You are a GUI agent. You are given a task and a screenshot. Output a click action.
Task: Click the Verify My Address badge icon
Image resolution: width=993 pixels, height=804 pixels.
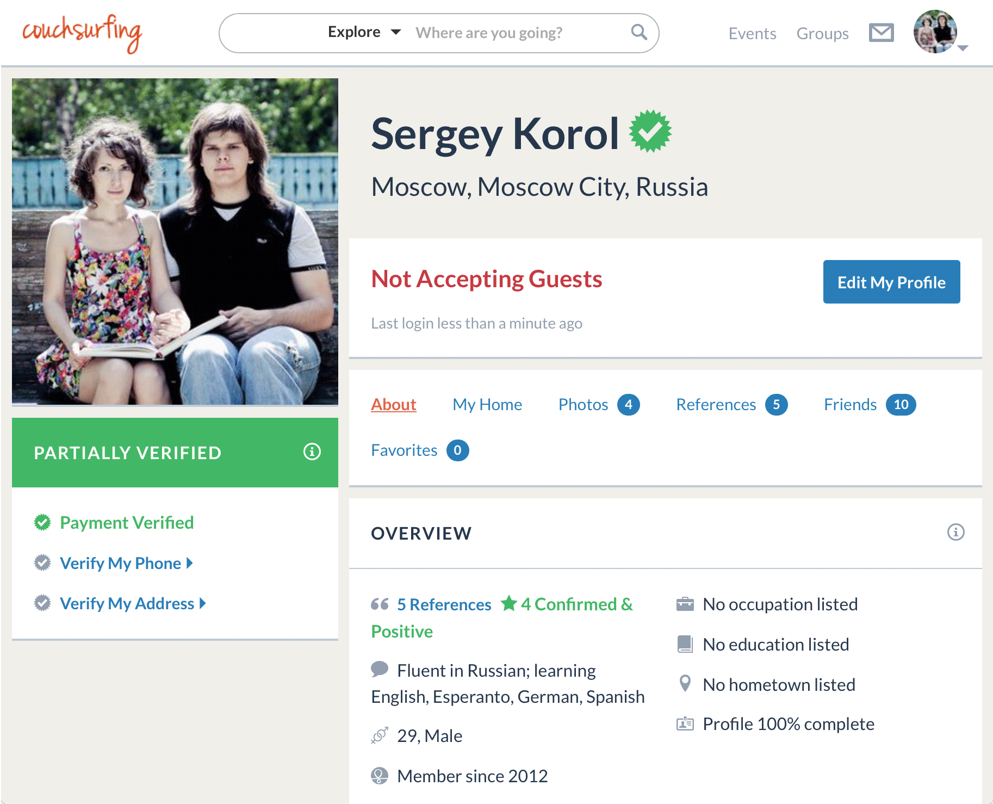click(42, 603)
